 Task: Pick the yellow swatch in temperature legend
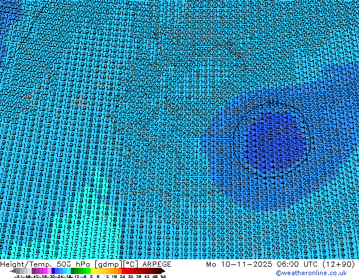coord(92,271)
